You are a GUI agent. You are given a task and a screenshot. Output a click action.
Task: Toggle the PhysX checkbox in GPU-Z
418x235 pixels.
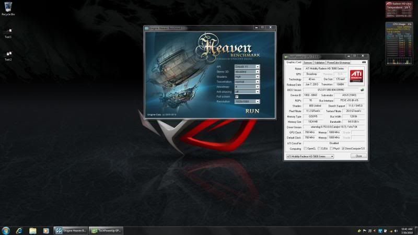point(331,148)
